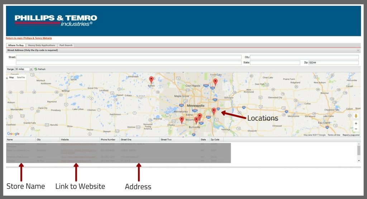Screen dimensions: 367x199
Task: Click the Zip field containing 55344
Action: (x=334, y=63)
